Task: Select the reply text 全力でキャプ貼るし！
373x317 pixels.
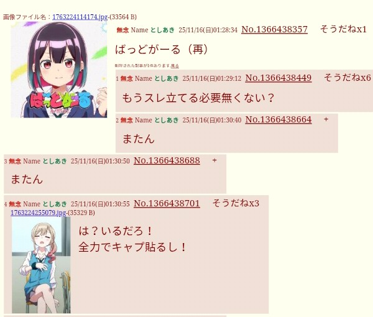Action: (x=132, y=247)
